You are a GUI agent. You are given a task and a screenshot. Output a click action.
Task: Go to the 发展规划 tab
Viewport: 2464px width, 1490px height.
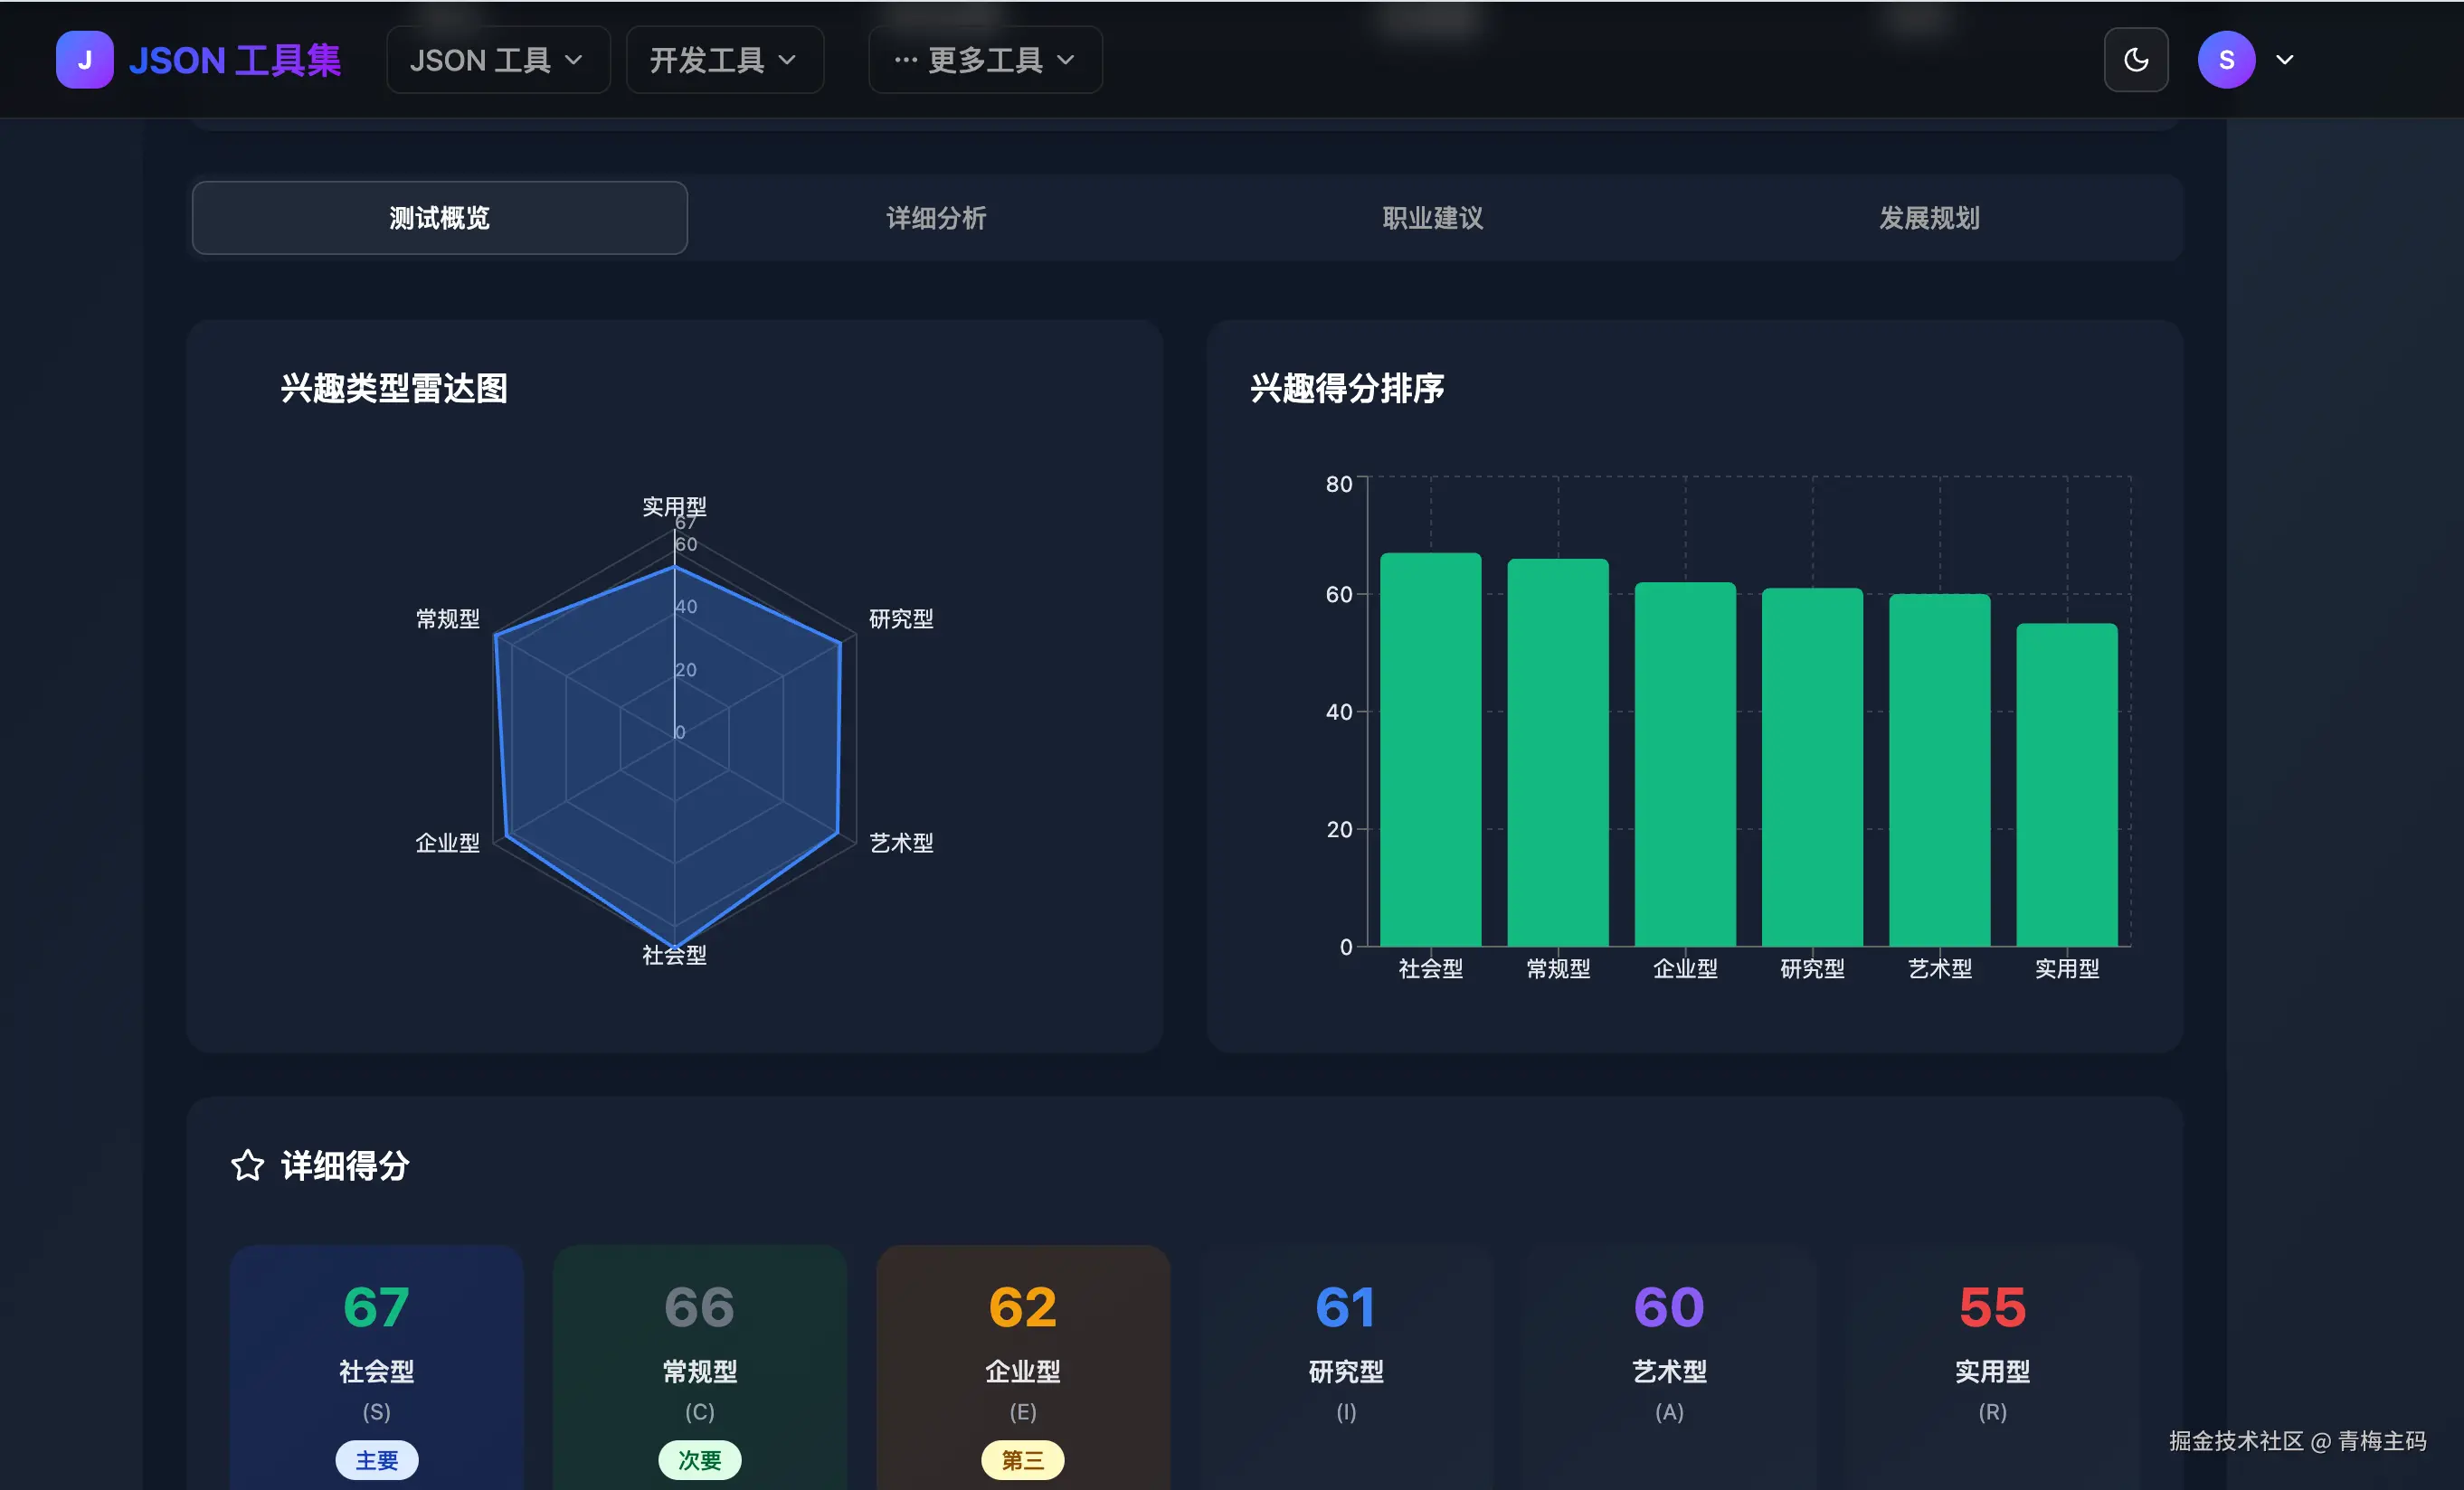(1929, 218)
